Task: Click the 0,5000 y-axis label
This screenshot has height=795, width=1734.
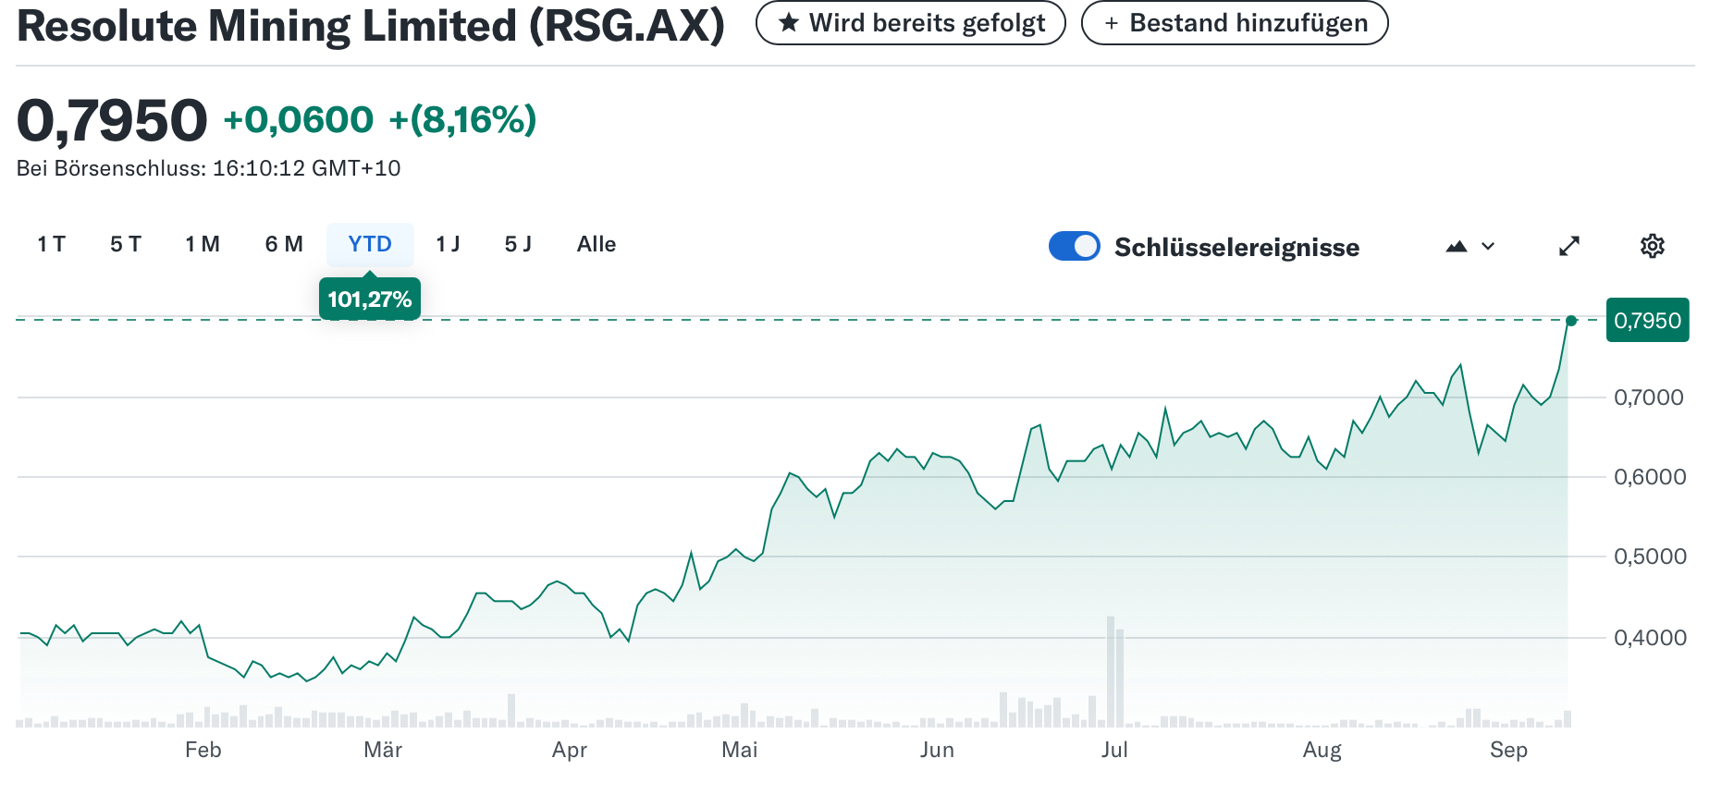Action: coord(1650,556)
